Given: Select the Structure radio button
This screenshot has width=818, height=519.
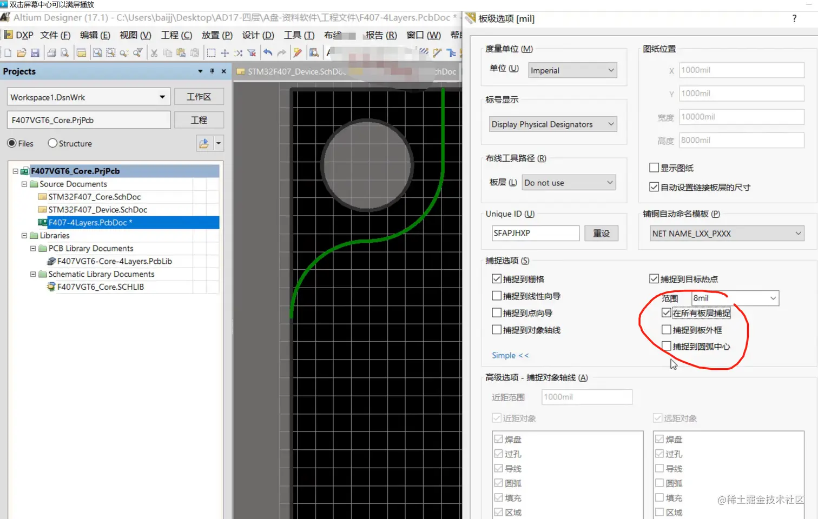Looking at the screenshot, I should 52,143.
